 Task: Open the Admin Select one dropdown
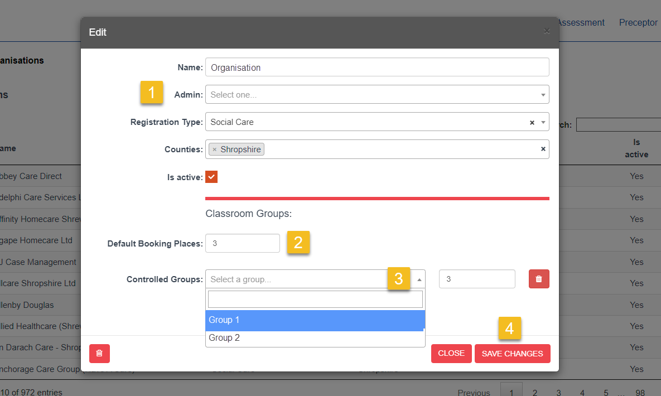pyautogui.click(x=377, y=94)
